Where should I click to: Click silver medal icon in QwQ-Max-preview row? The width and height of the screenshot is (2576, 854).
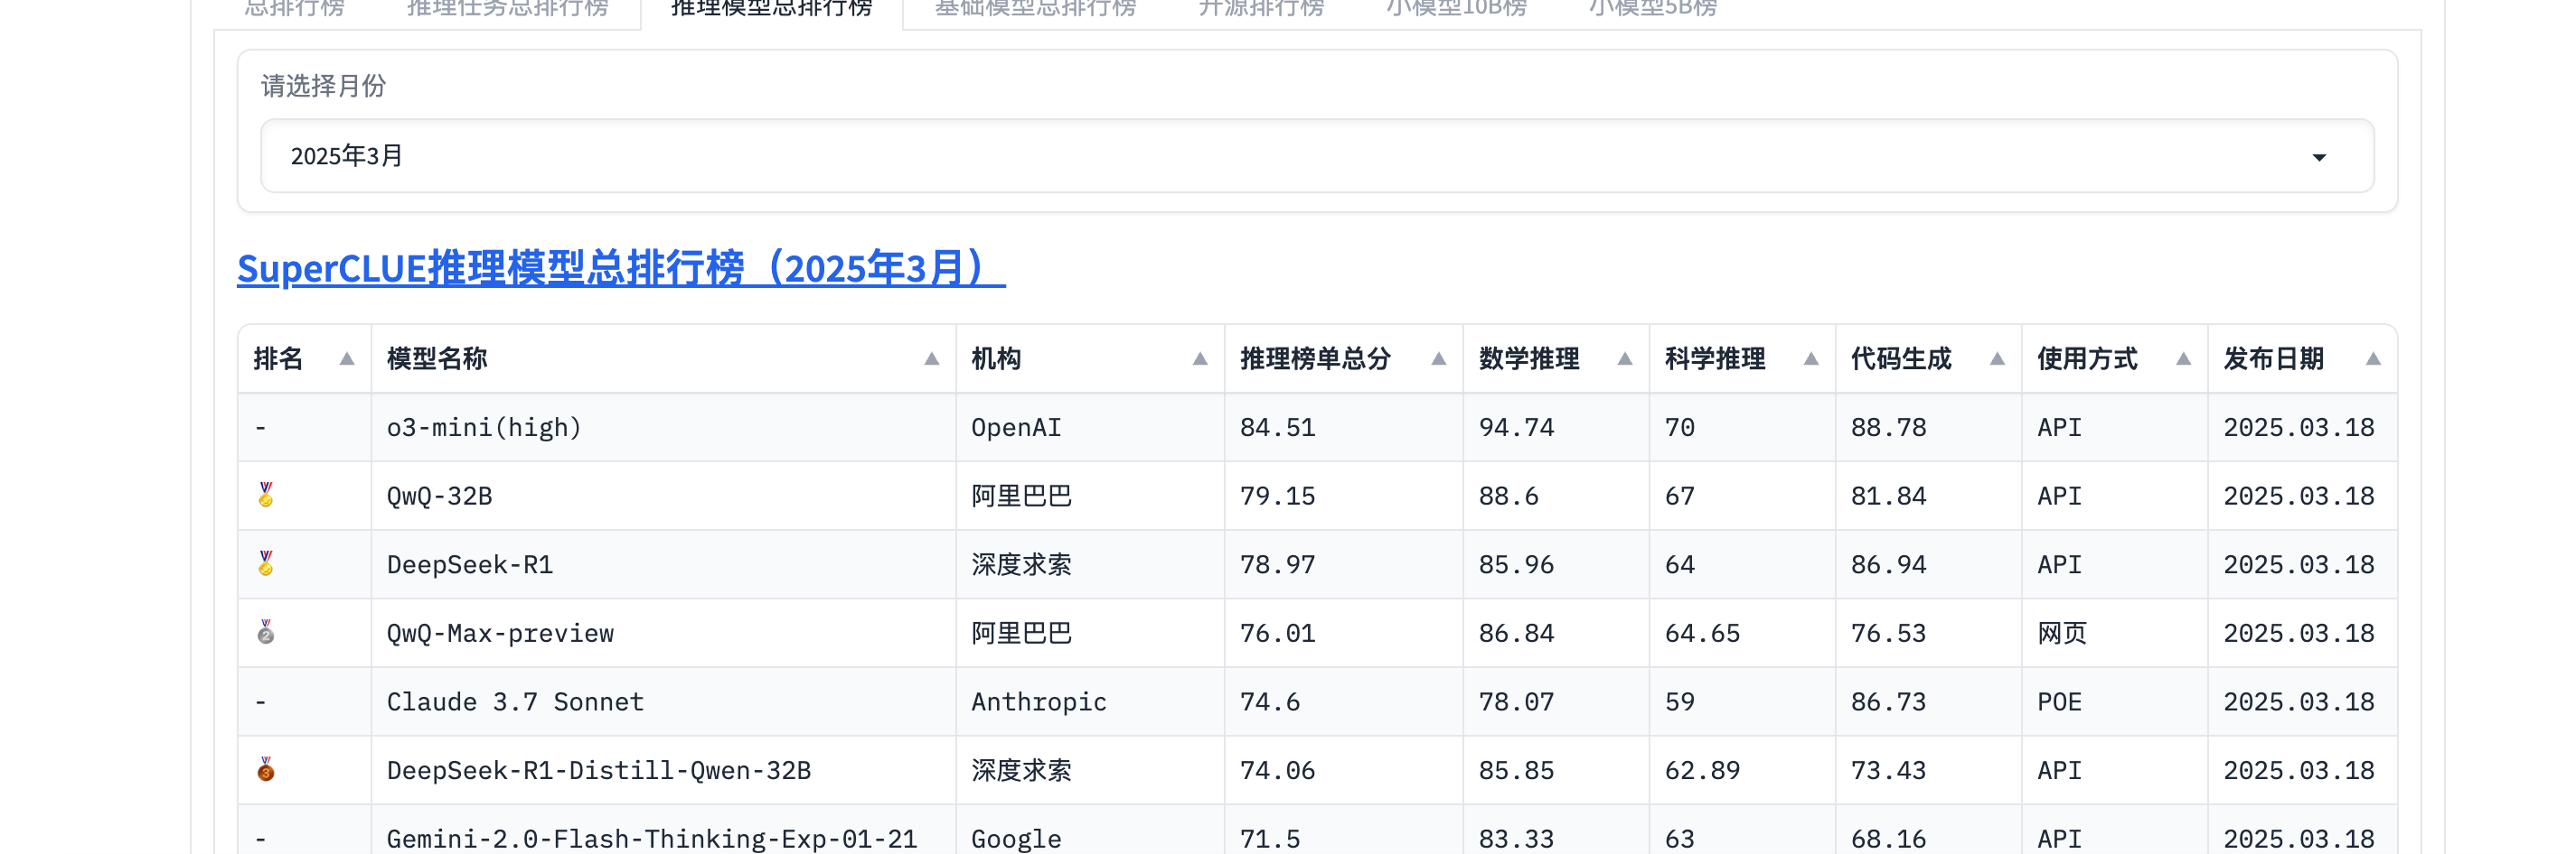266,632
